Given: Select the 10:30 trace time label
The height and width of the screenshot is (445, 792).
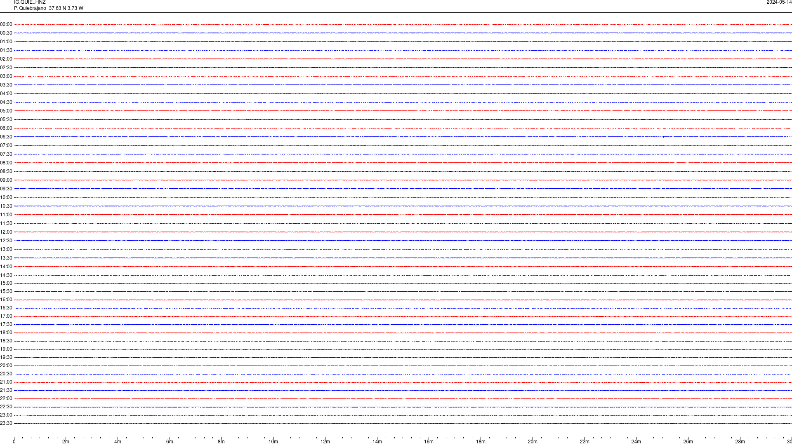Looking at the screenshot, I should click(6, 206).
